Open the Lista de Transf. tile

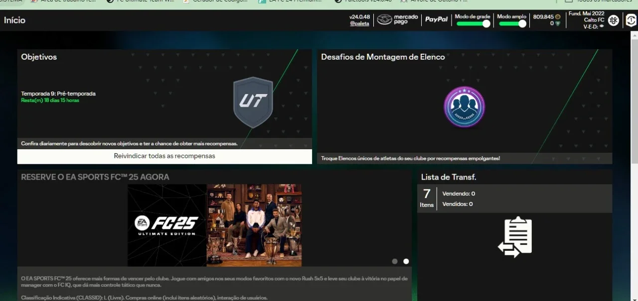pos(514,235)
